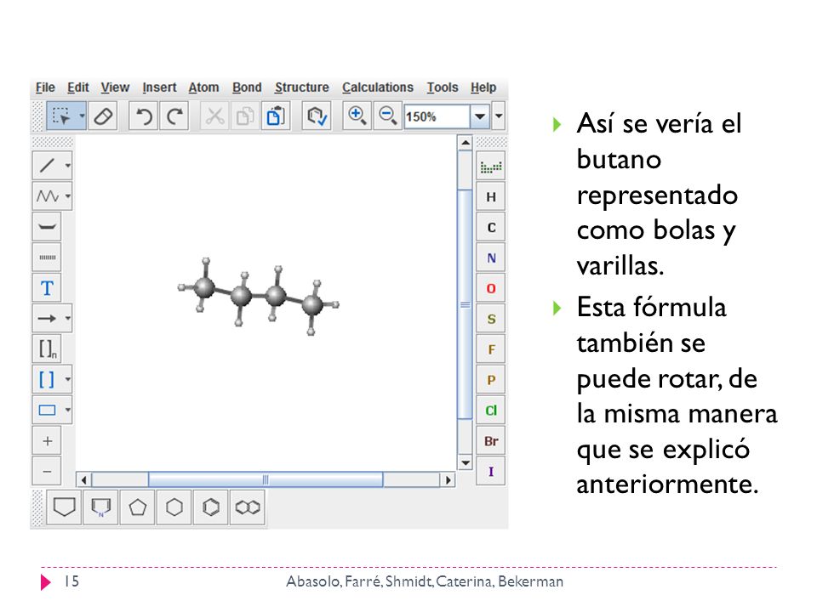Select the chain drawing tool
This screenshot has width=817, height=612.
pyautogui.click(x=48, y=196)
